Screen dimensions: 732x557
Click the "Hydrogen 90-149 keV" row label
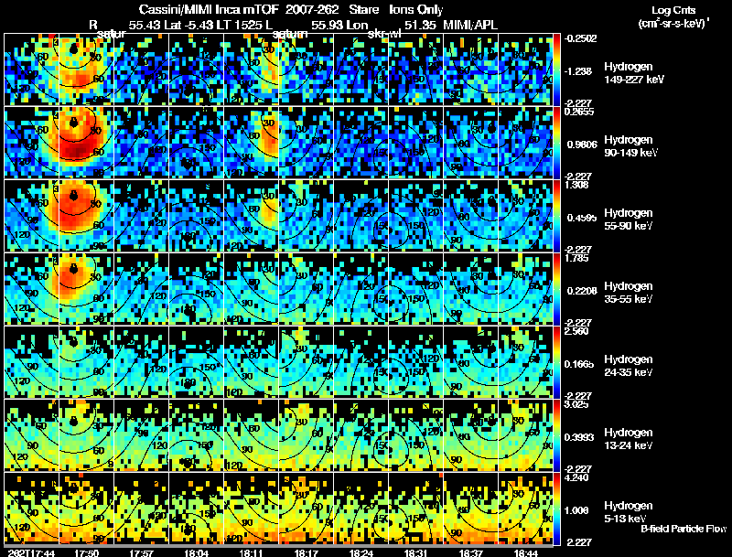tap(631, 146)
